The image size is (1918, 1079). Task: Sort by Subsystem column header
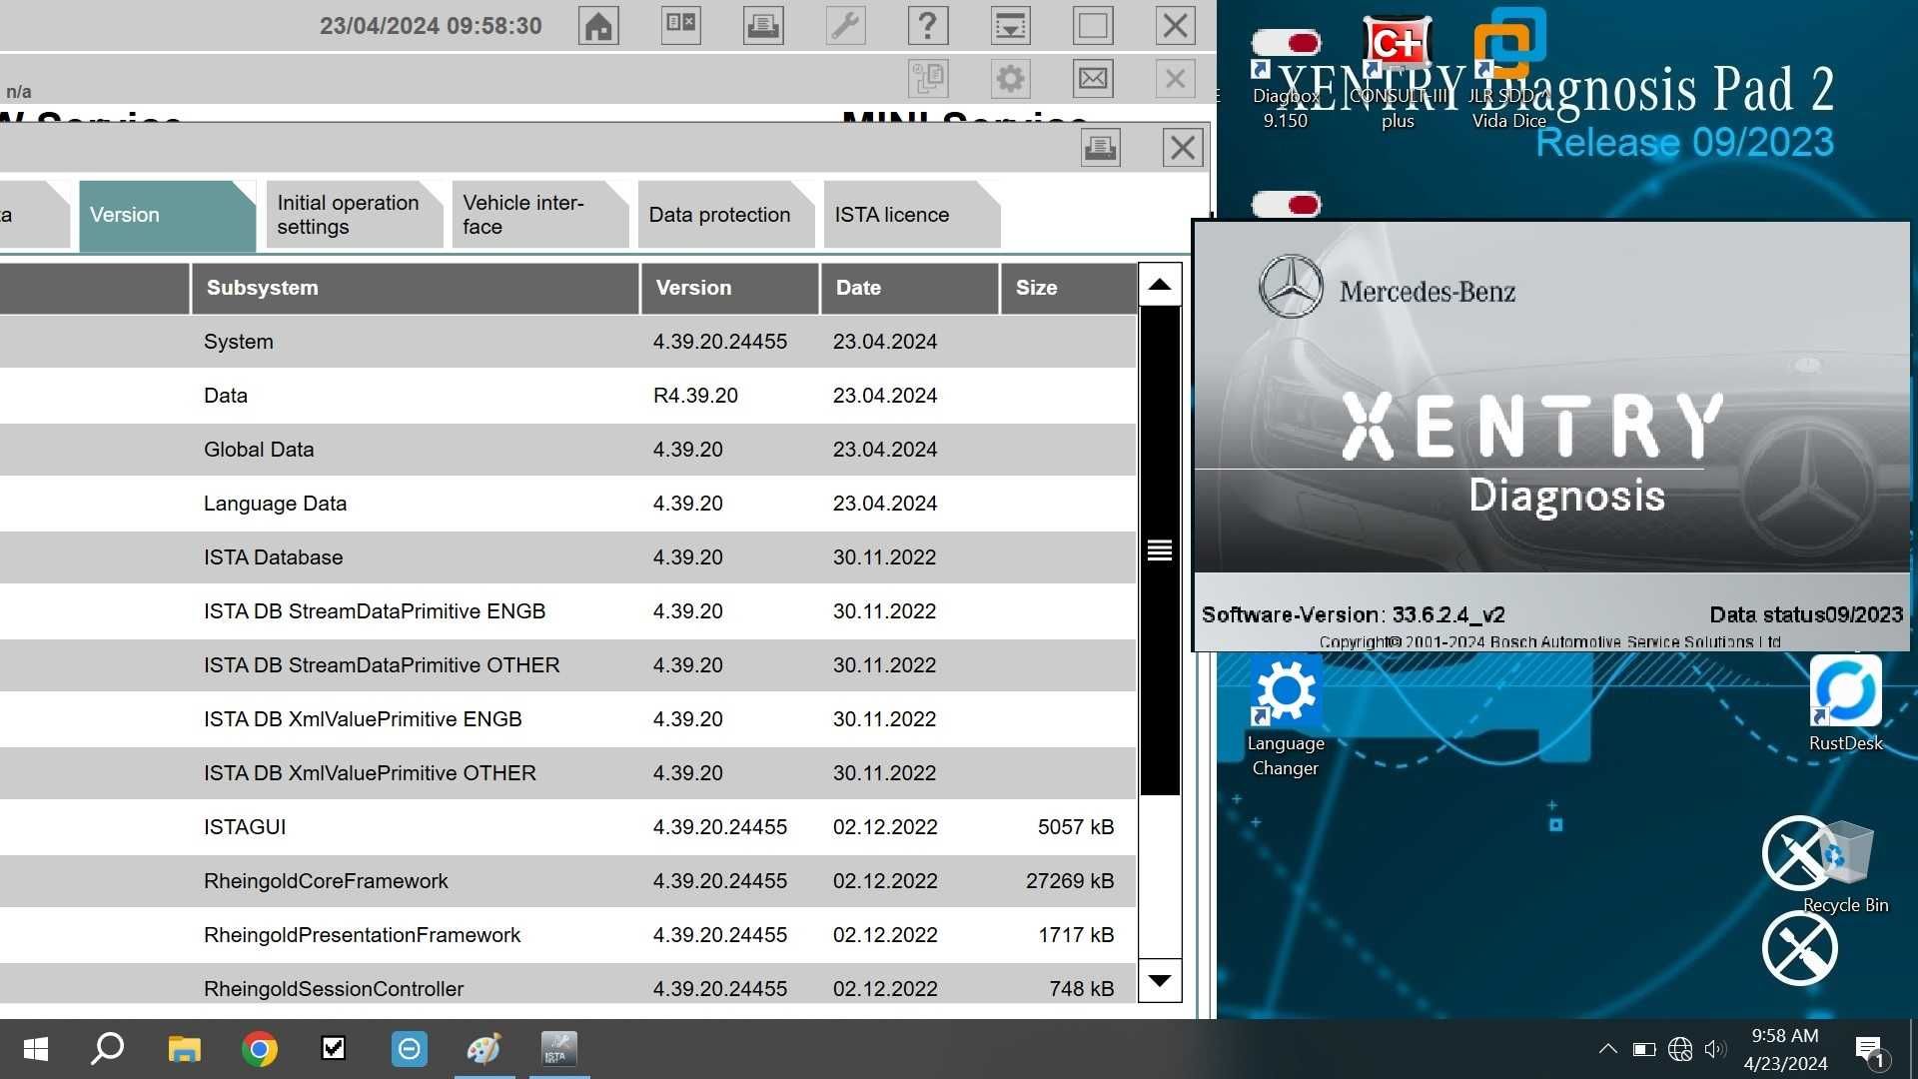tap(415, 288)
